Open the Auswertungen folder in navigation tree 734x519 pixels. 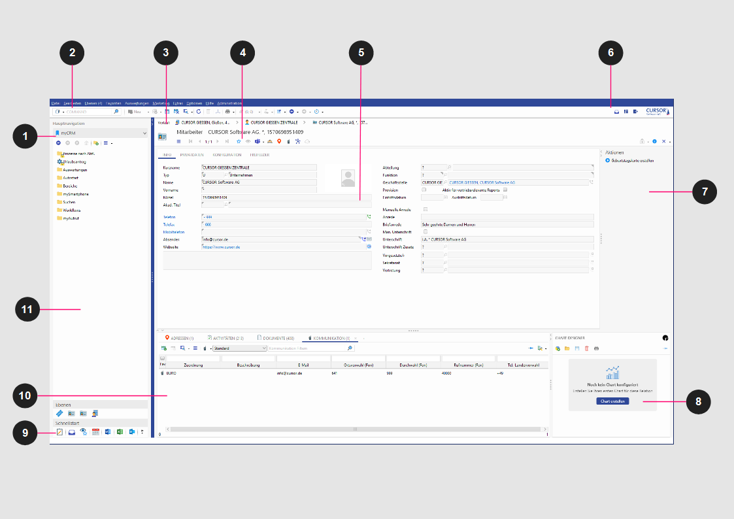point(75,169)
